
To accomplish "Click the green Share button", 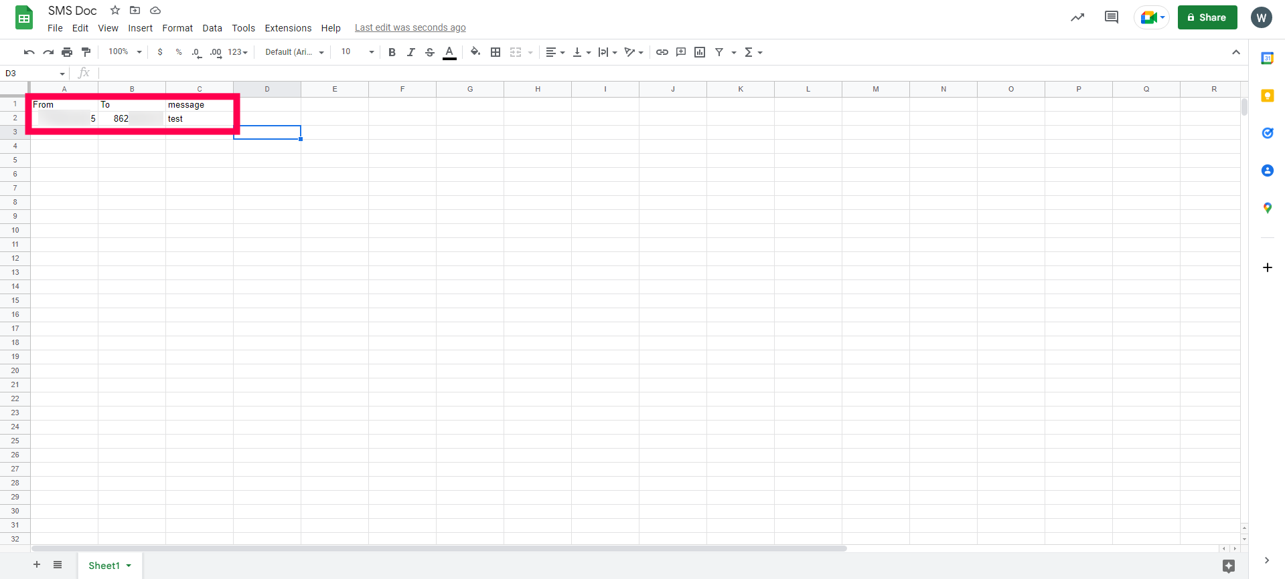I will click(x=1207, y=17).
